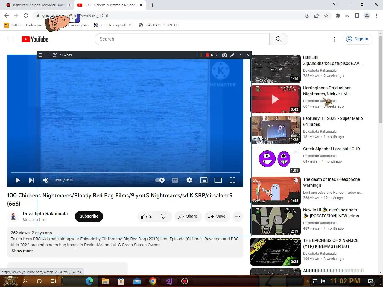Screen dimensions: 383x287
Task: Open a new browser tab
Action: pyautogui.click(x=152, y=5)
